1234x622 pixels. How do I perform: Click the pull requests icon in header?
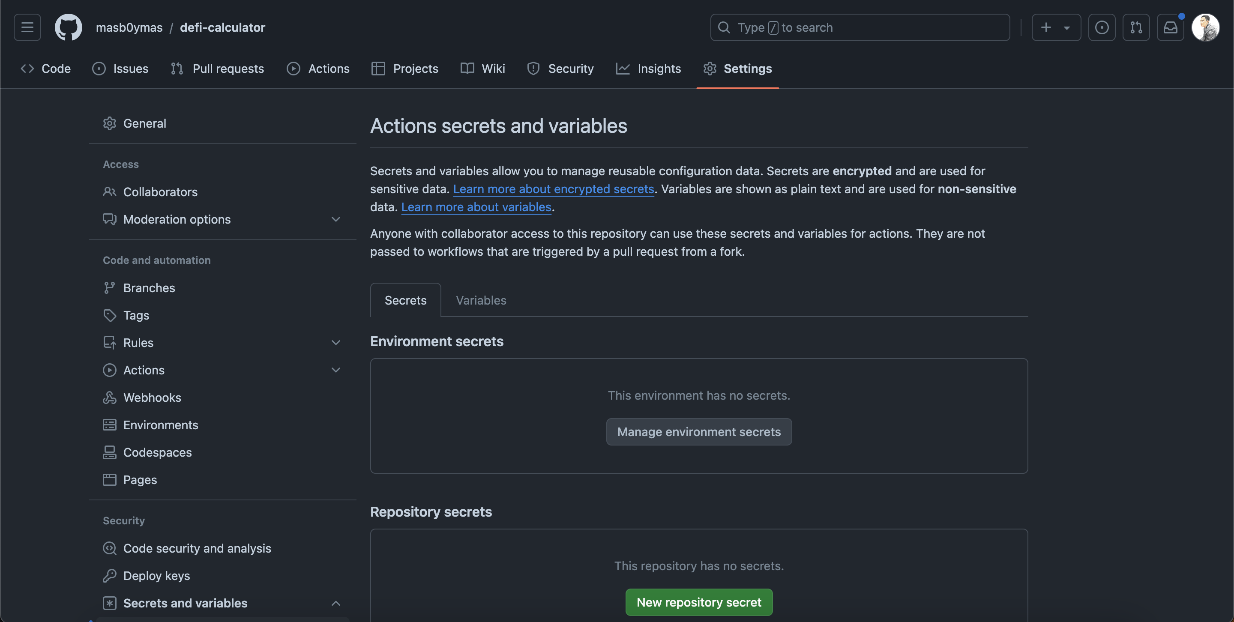coord(1136,27)
